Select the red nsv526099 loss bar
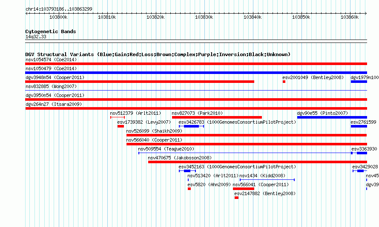Viewport: 379px width, 227px height. click(247, 135)
